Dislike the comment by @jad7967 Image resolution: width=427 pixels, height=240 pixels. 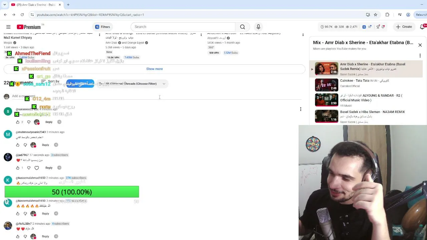[29, 168]
